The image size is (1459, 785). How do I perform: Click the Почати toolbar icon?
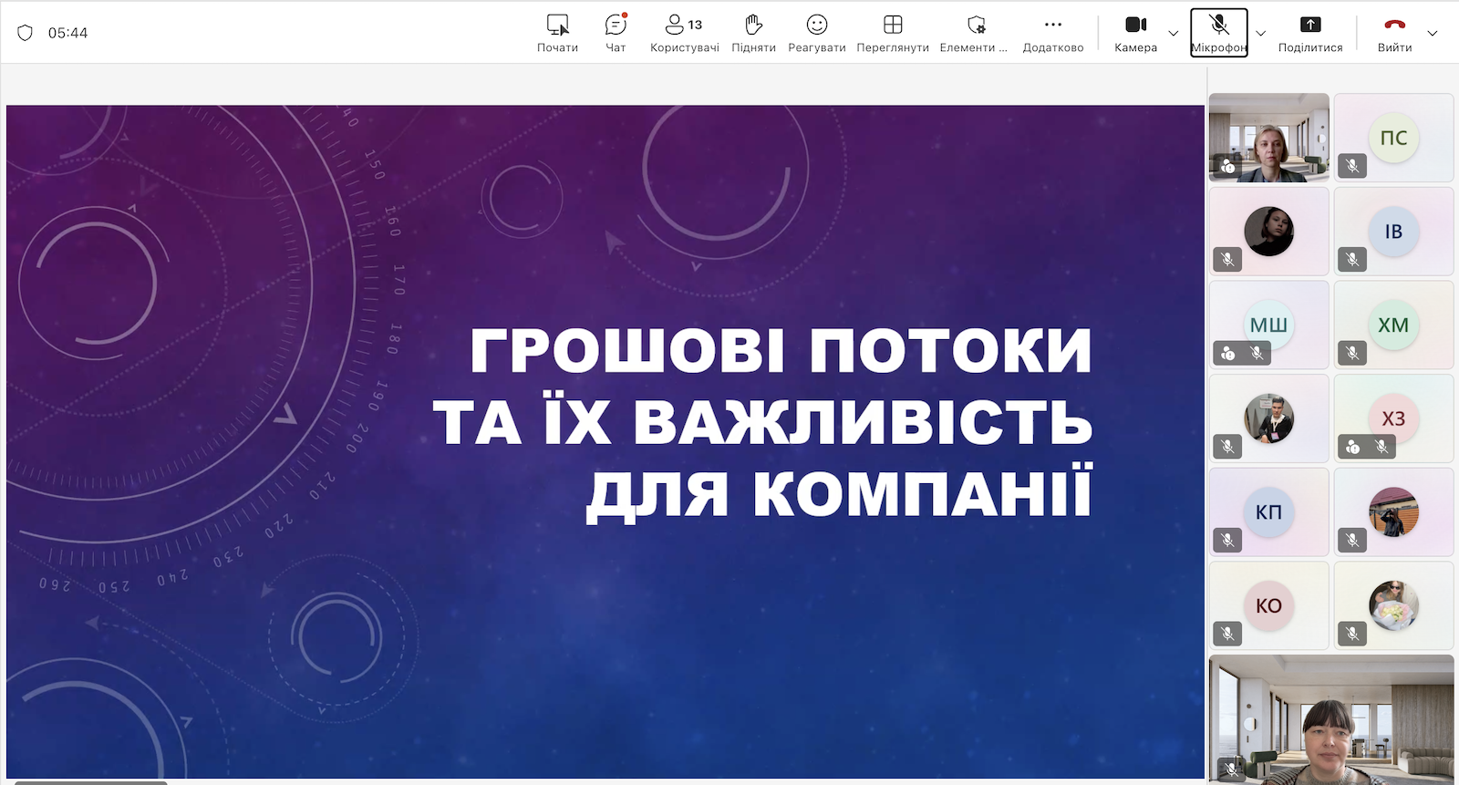point(557,33)
